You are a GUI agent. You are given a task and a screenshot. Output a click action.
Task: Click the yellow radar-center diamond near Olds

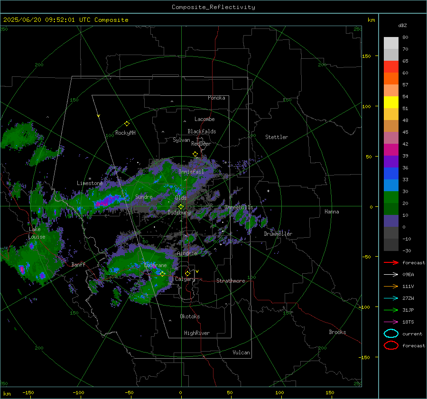(181, 207)
